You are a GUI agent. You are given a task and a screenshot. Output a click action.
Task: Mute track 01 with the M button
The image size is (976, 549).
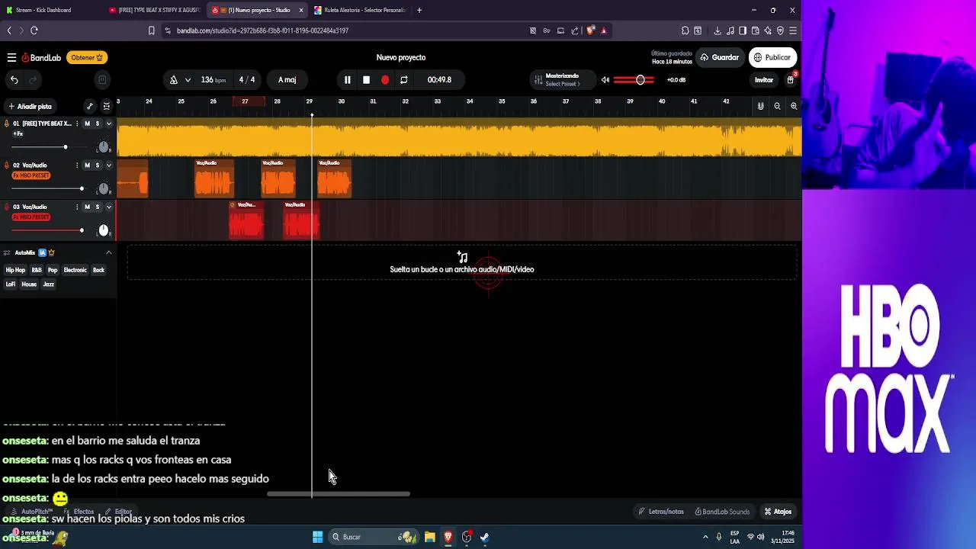87,124
